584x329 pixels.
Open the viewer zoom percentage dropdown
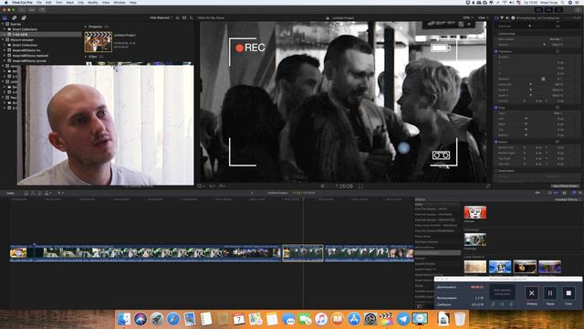click(x=468, y=17)
